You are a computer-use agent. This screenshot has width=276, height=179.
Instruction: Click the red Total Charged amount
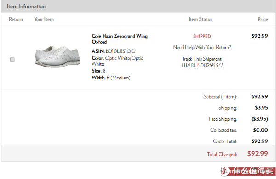click(x=258, y=154)
